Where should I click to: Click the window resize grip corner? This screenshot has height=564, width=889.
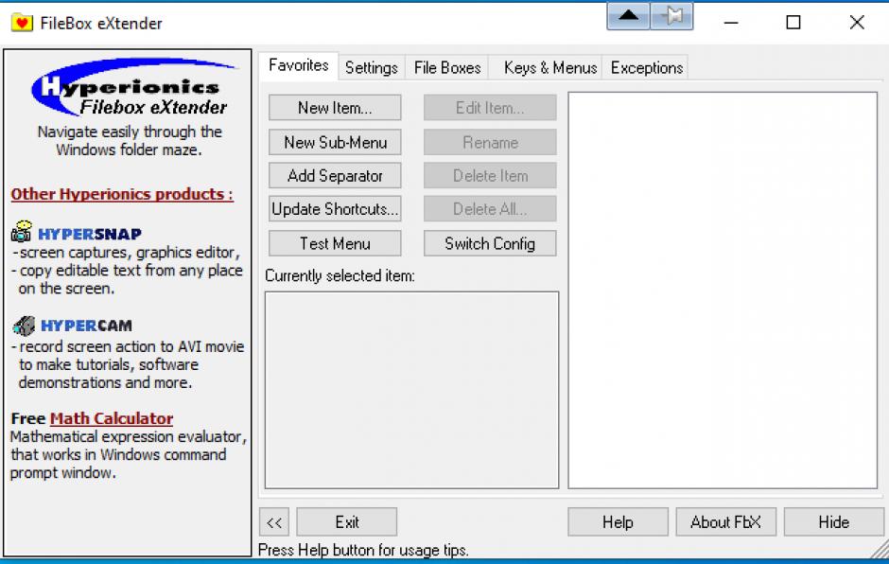pos(880,551)
